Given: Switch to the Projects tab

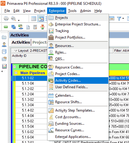Looking at the screenshot, I should 40,42.
